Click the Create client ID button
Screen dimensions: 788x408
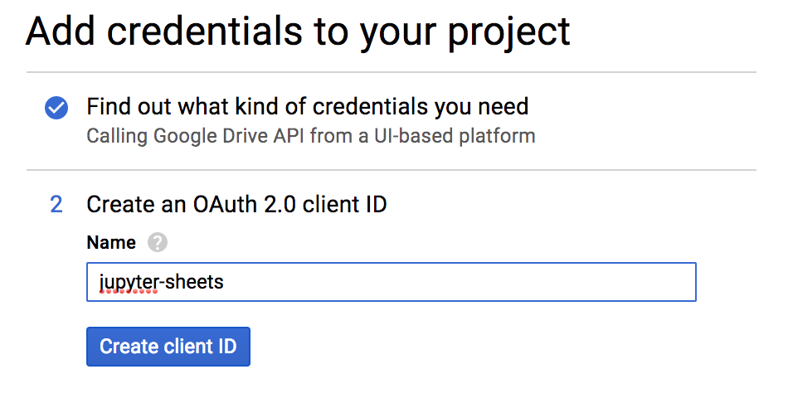[168, 347]
